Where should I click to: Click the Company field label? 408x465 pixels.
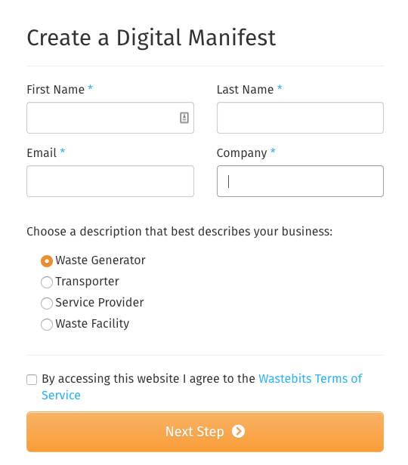(x=242, y=153)
